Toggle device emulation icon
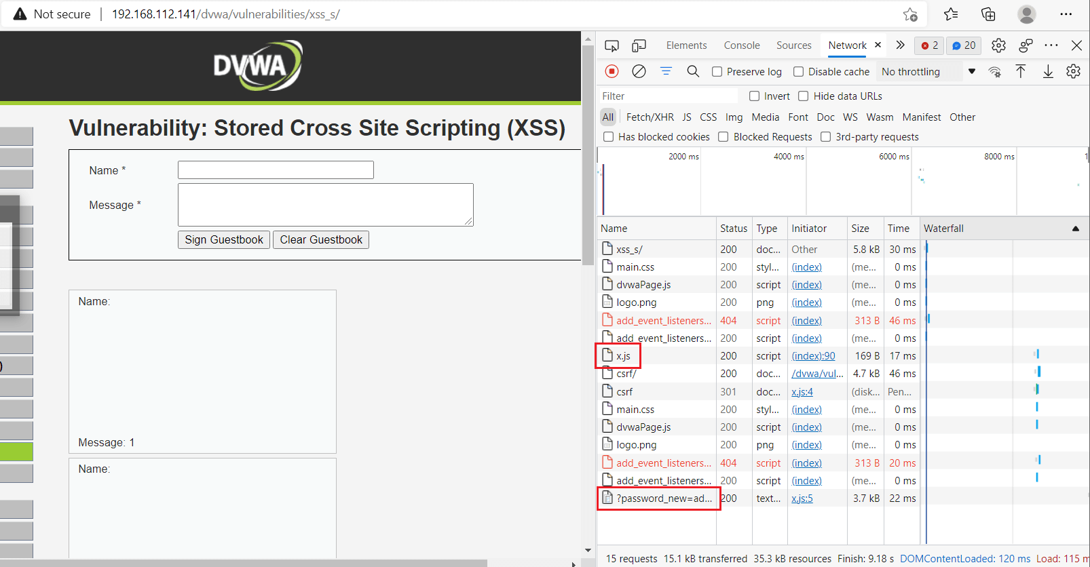The height and width of the screenshot is (567, 1090). (639, 45)
